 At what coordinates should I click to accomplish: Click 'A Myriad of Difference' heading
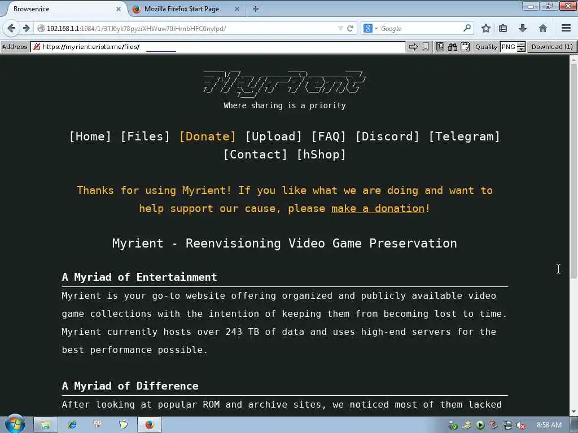pyautogui.click(x=130, y=386)
